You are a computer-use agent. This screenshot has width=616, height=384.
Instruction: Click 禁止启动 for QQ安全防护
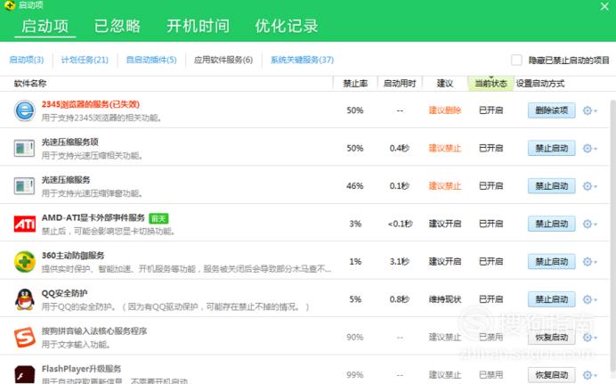point(552,299)
